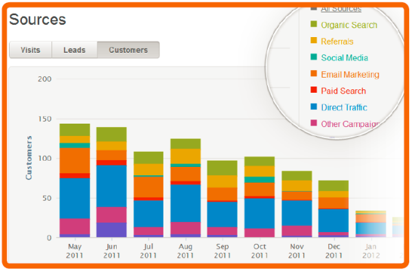
Task: Click the Nov 2011 stacked bar
Action: click(x=297, y=204)
